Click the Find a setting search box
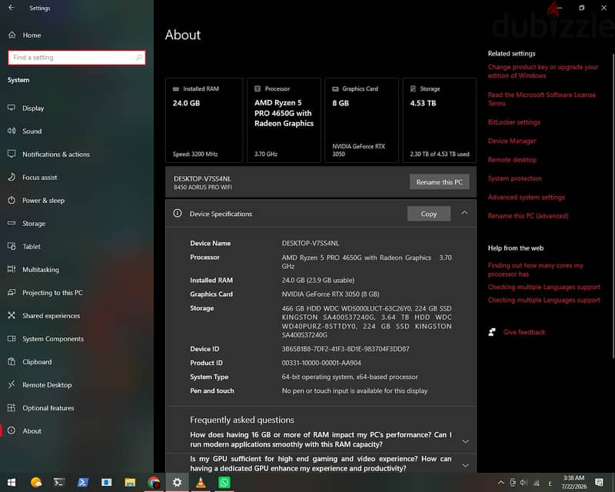Viewport: 615px width, 492px height. click(x=76, y=58)
